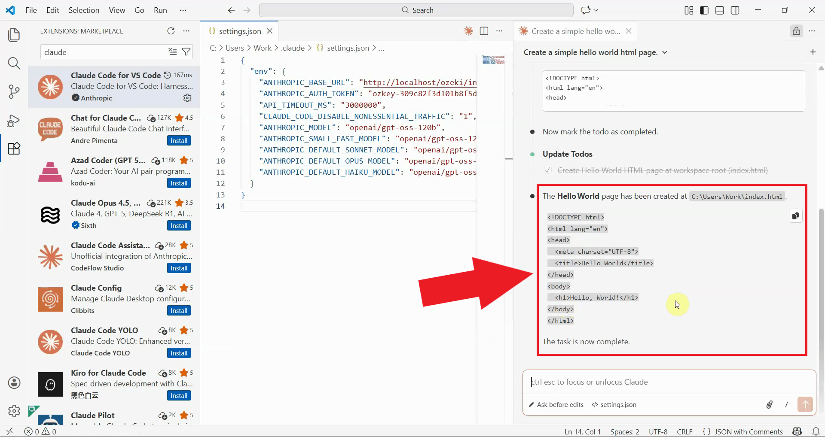
Task: Install the Claude Config extension
Action: (179, 311)
